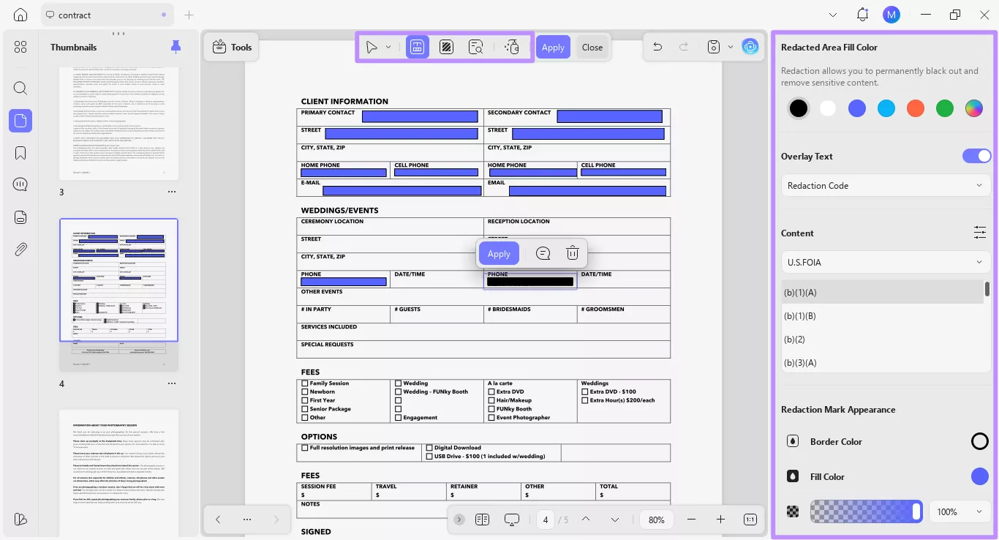The height and width of the screenshot is (540, 999).
Task: Choose the red fill color swatch
Action: coord(916,108)
